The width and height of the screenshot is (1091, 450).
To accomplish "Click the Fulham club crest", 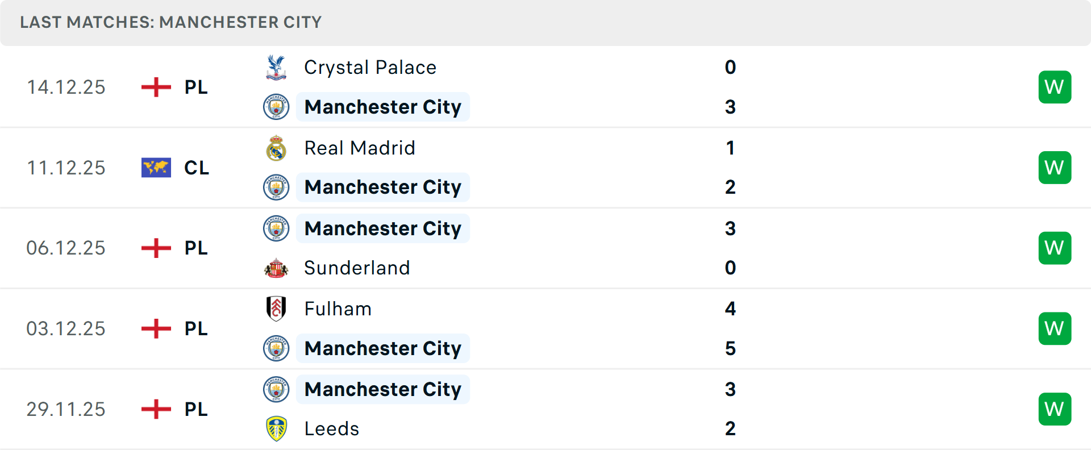I will tap(276, 309).
